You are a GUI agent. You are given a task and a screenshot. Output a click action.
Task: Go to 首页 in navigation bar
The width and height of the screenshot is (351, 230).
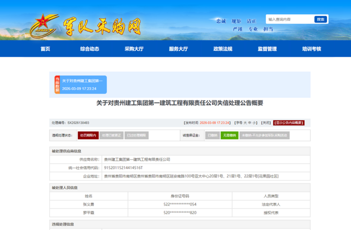point(45,49)
